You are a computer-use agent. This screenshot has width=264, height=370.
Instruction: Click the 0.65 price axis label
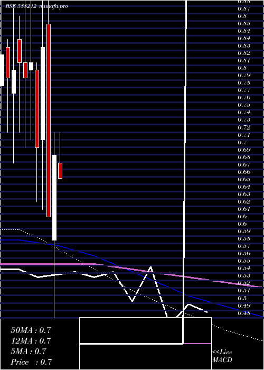244,179
